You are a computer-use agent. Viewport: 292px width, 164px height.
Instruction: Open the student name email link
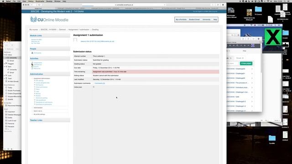(97, 41)
